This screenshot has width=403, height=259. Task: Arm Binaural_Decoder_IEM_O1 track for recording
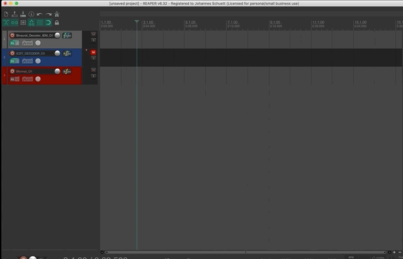pos(12,35)
